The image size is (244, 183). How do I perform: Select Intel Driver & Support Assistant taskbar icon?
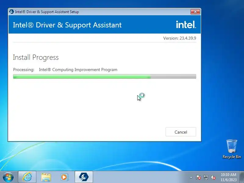coord(84,177)
